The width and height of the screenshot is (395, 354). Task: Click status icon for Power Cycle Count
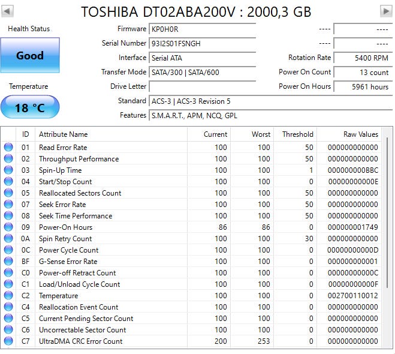pos(8,250)
